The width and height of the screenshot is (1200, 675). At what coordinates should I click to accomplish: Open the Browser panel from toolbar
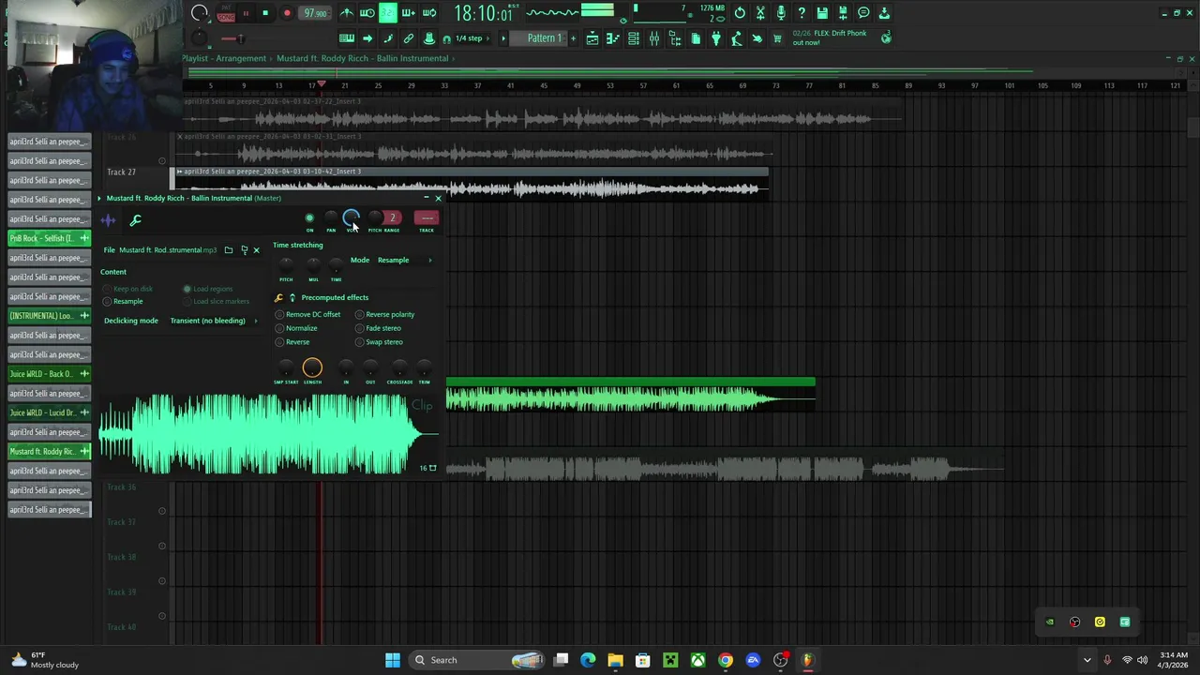click(x=675, y=38)
